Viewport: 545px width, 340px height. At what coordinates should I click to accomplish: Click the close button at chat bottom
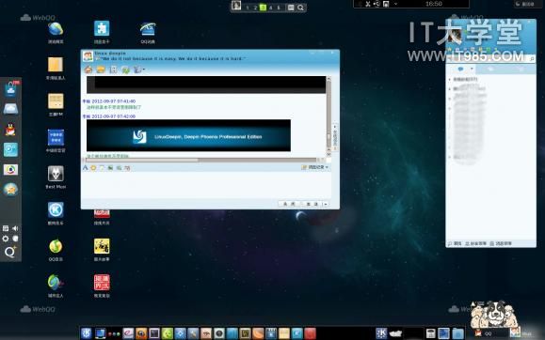click(289, 204)
